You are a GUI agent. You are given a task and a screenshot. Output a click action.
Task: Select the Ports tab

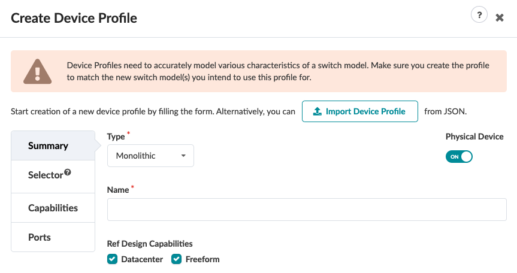click(40, 237)
